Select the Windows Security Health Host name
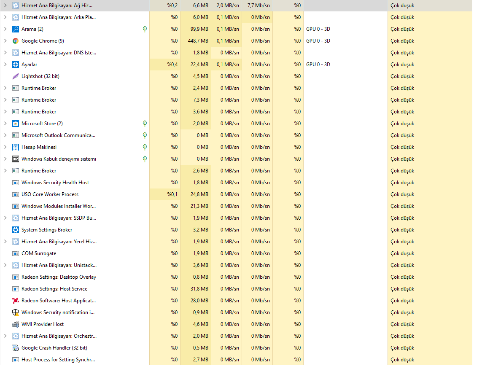Viewport: 482px width, 366px height. tap(55, 183)
